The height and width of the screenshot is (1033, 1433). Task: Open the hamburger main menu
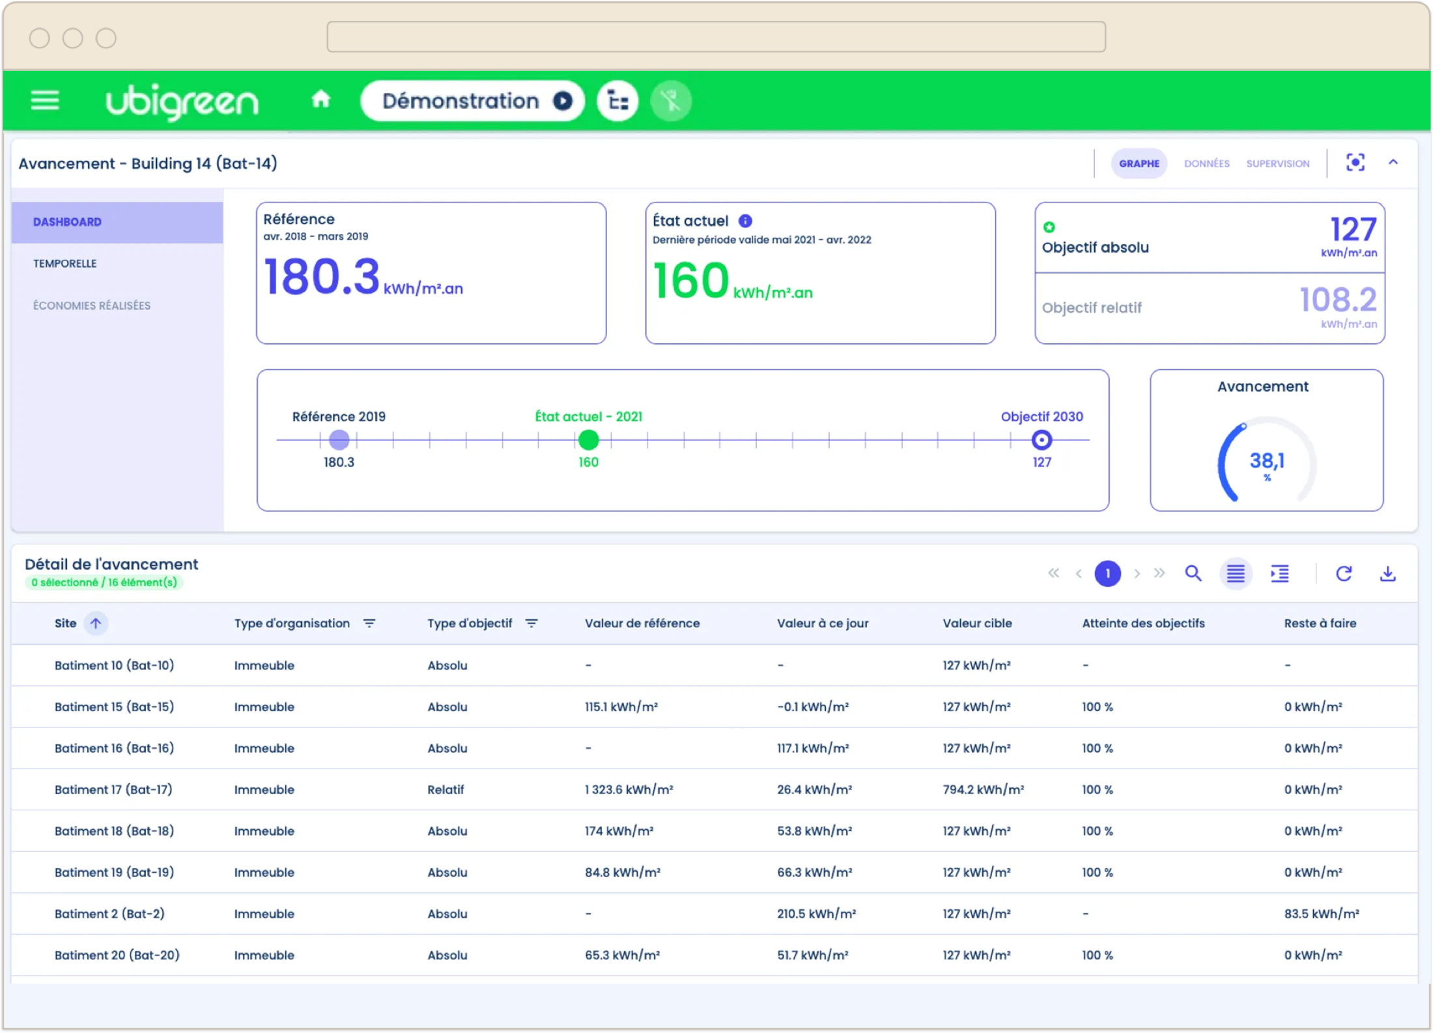click(x=45, y=101)
